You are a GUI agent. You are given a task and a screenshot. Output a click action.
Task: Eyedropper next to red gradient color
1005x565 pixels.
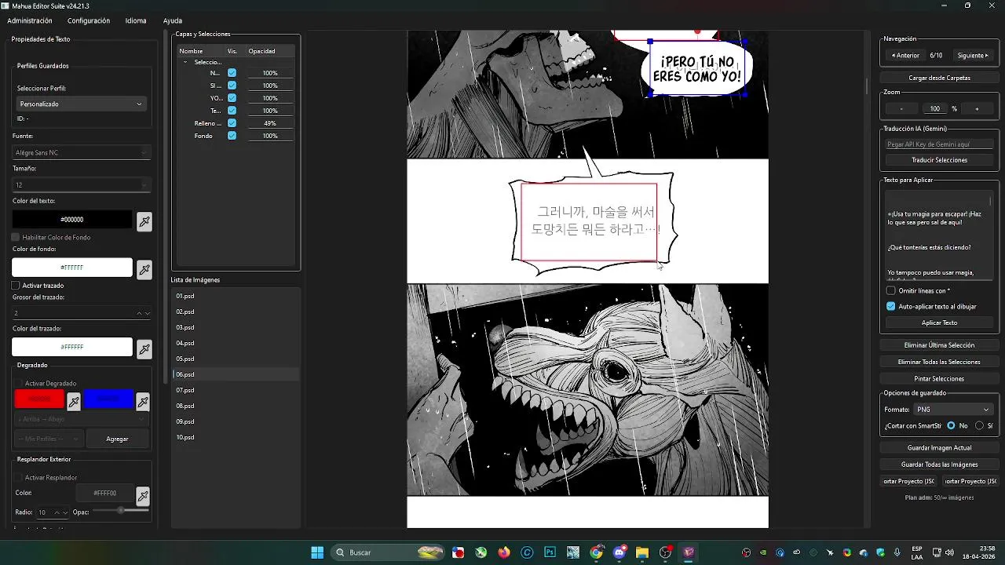(74, 402)
